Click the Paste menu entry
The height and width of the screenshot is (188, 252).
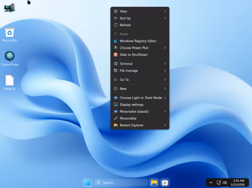click(140, 34)
